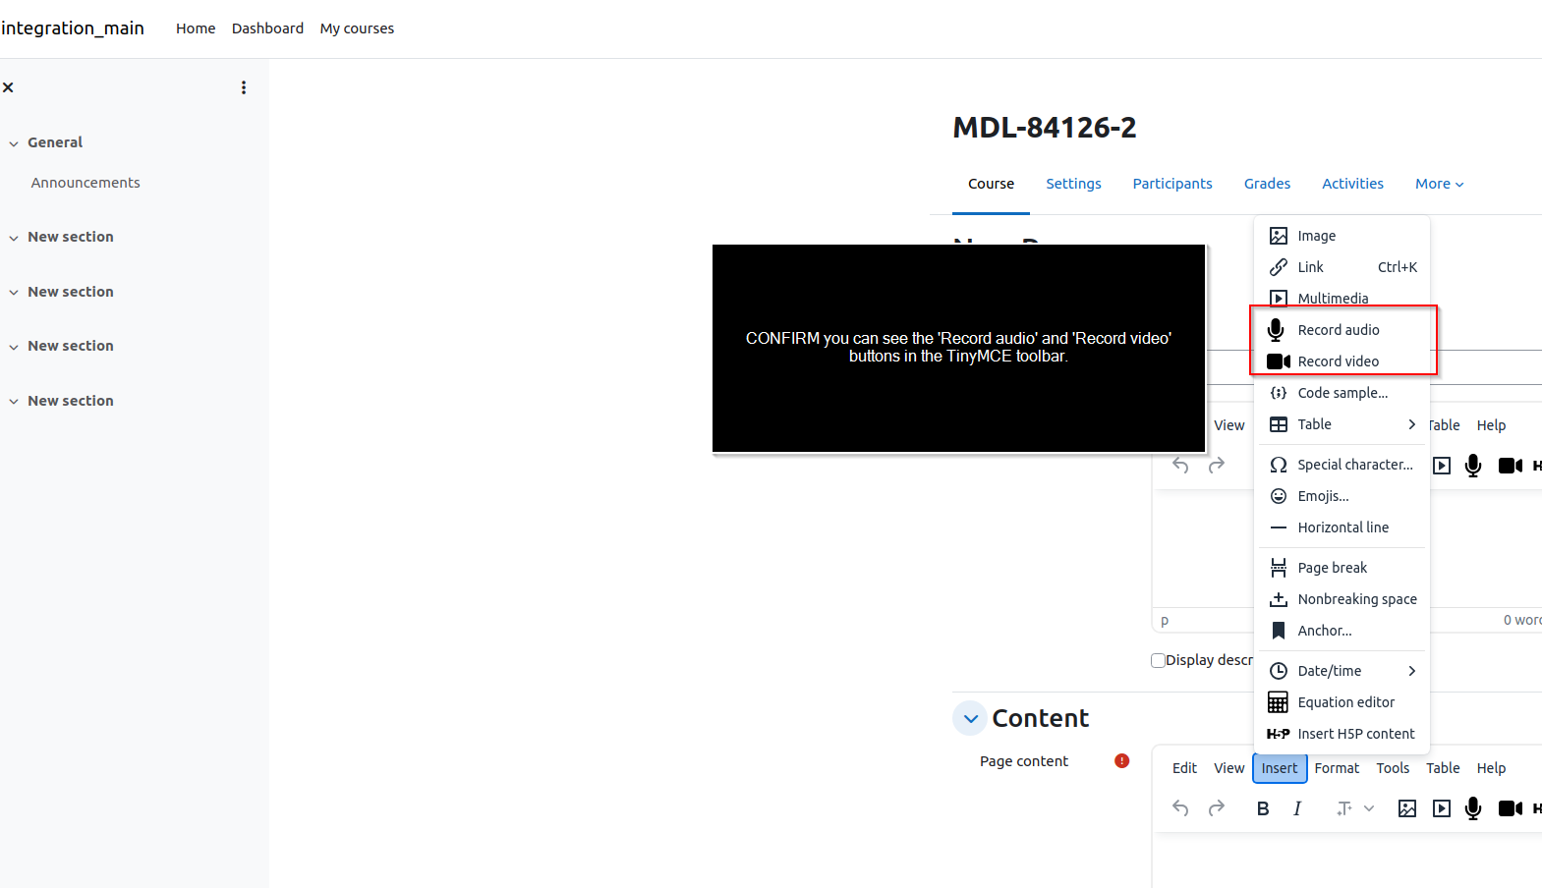This screenshot has height=888, width=1542.
Task: Choose Anchor from Insert menu
Action: (x=1342, y=631)
